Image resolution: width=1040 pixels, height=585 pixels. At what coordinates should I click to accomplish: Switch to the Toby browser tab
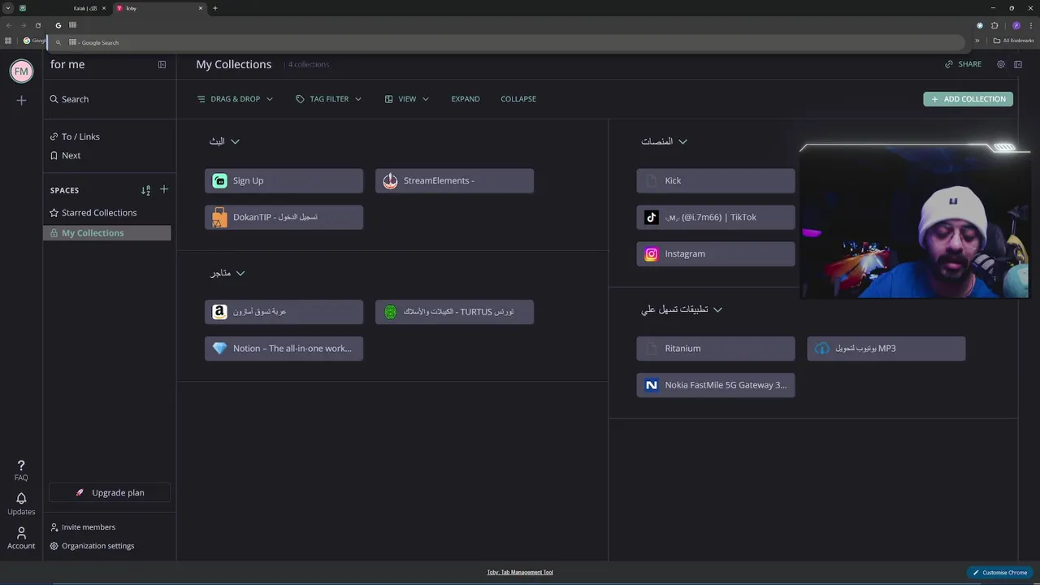160,8
